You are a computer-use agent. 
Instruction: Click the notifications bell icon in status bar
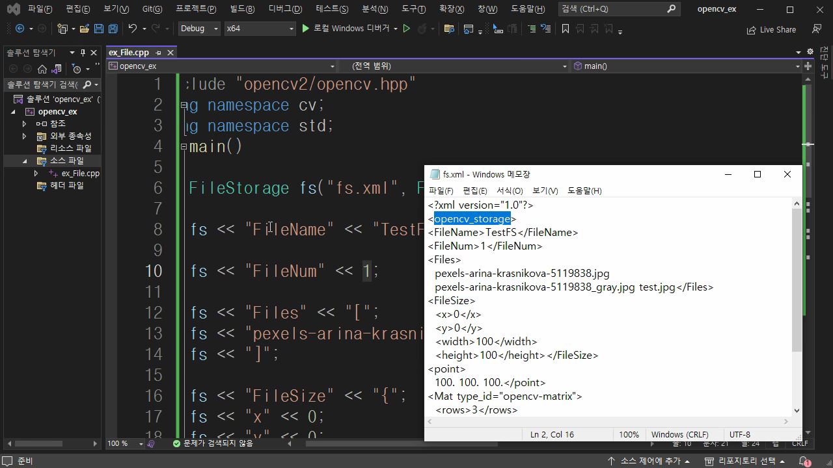click(805, 461)
